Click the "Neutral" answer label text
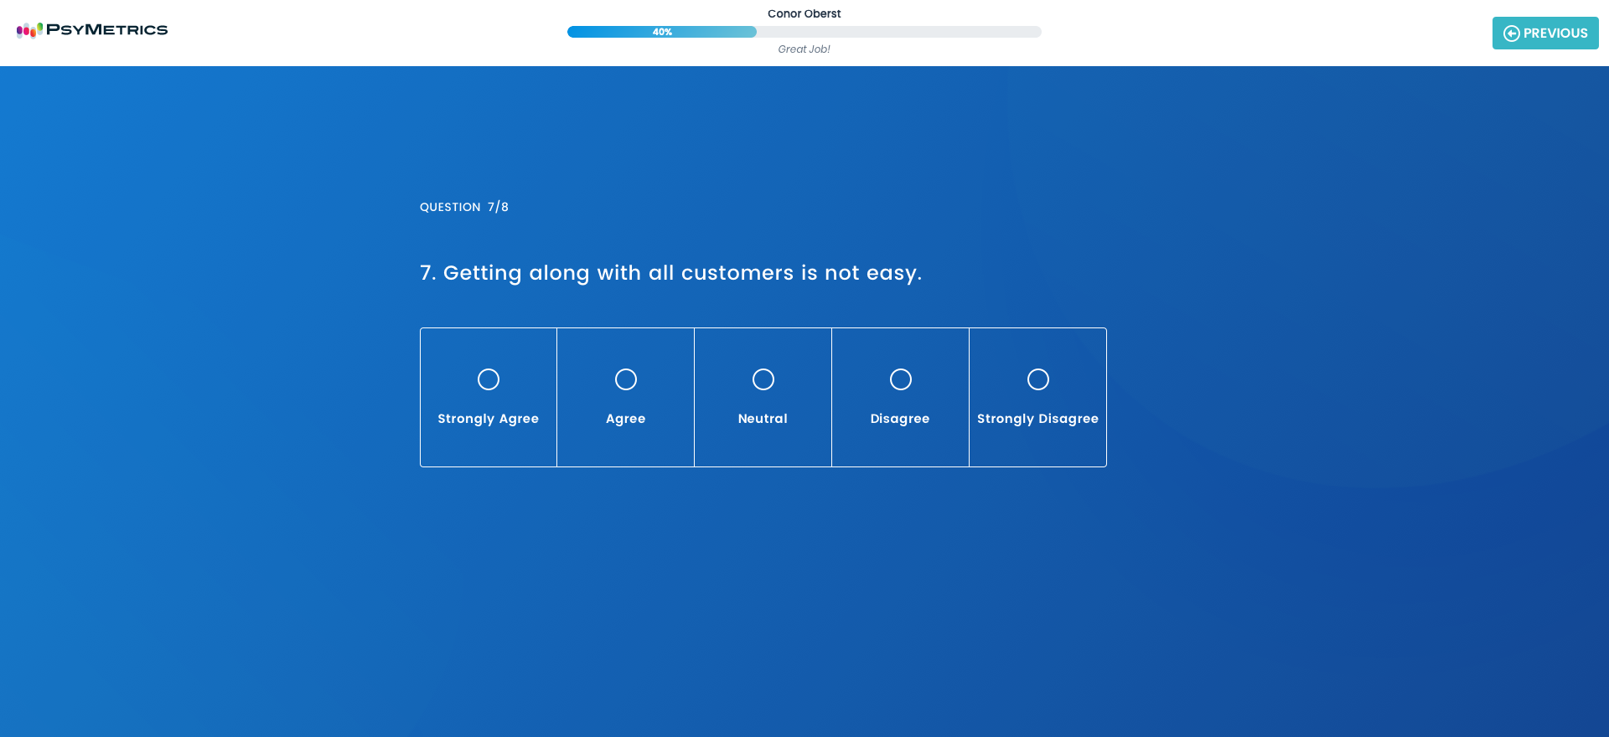The image size is (1609, 737). point(763,419)
